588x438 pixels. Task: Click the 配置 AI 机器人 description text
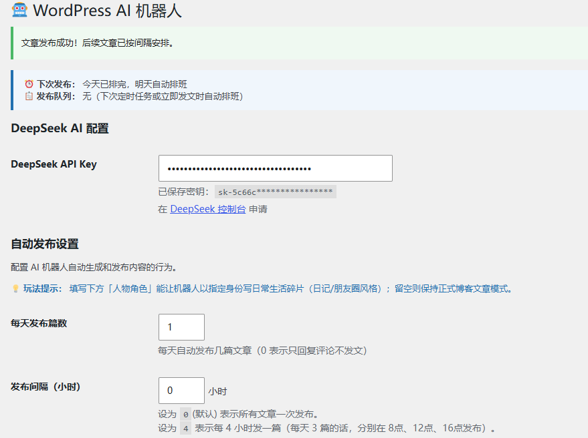(x=94, y=267)
